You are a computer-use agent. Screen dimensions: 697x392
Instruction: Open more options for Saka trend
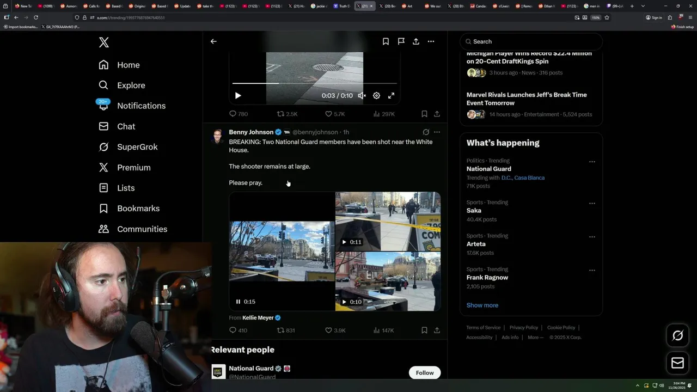tap(592, 203)
